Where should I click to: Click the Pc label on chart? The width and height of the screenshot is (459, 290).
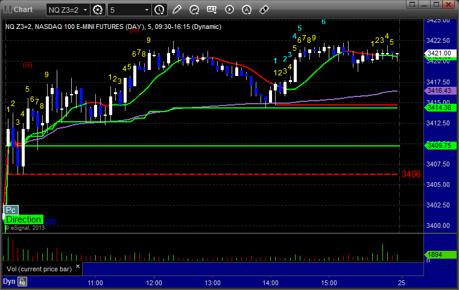[x=11, y=210]
